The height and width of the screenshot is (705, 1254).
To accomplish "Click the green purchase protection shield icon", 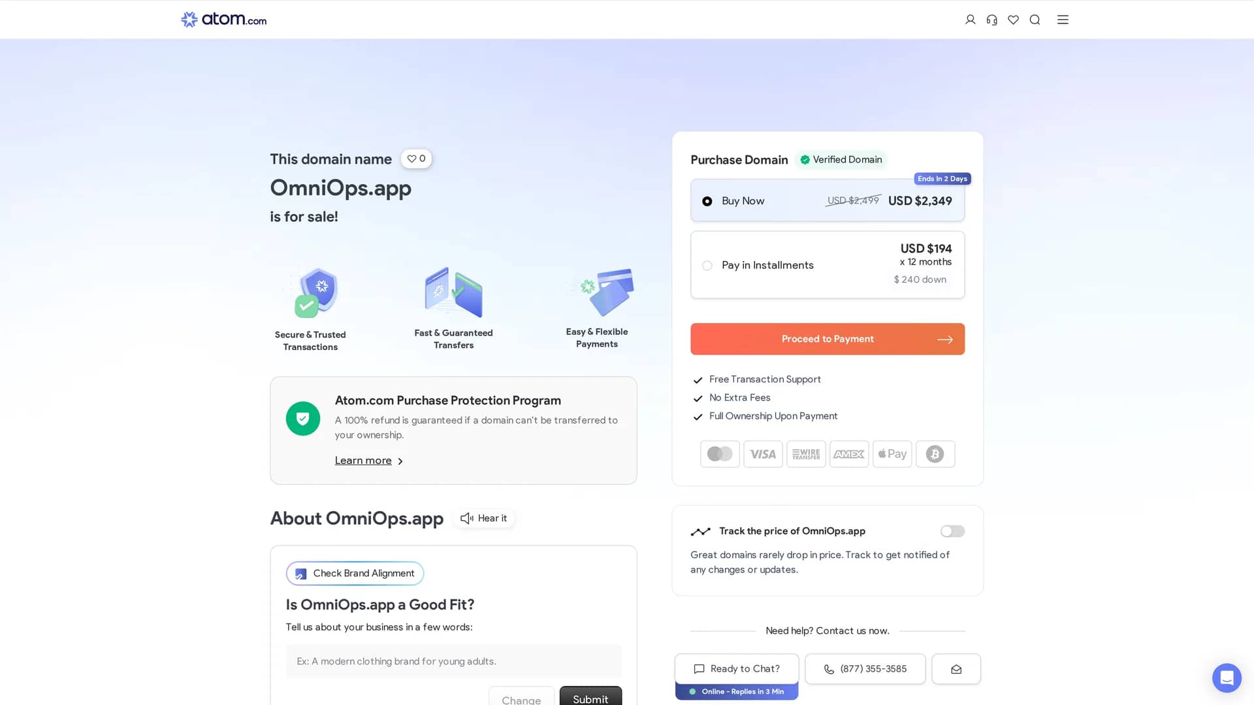I will 303,418.
